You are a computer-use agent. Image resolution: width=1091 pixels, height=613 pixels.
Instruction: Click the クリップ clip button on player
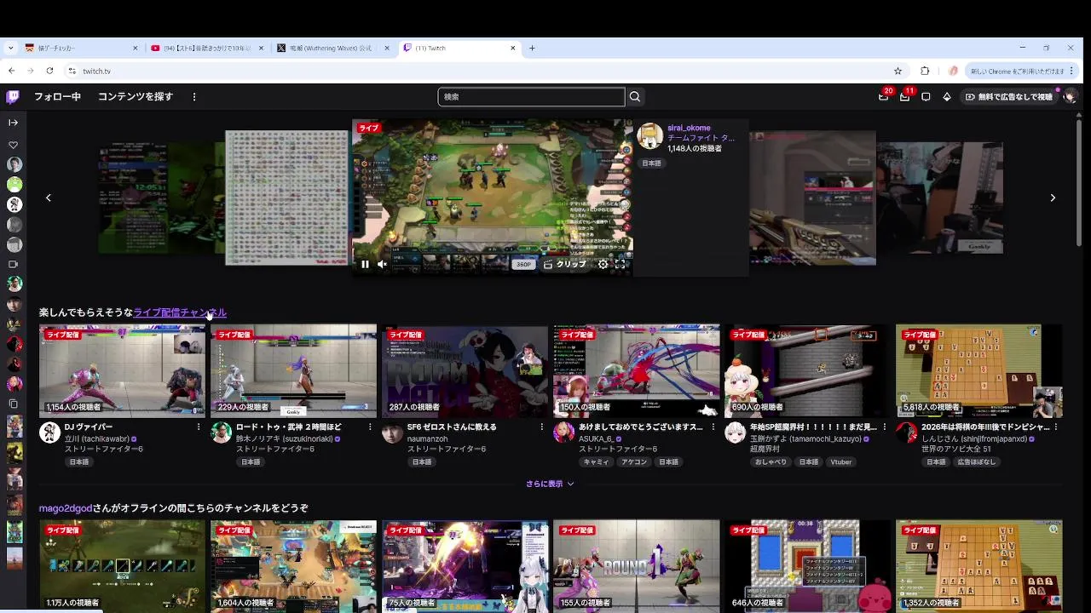564,264
